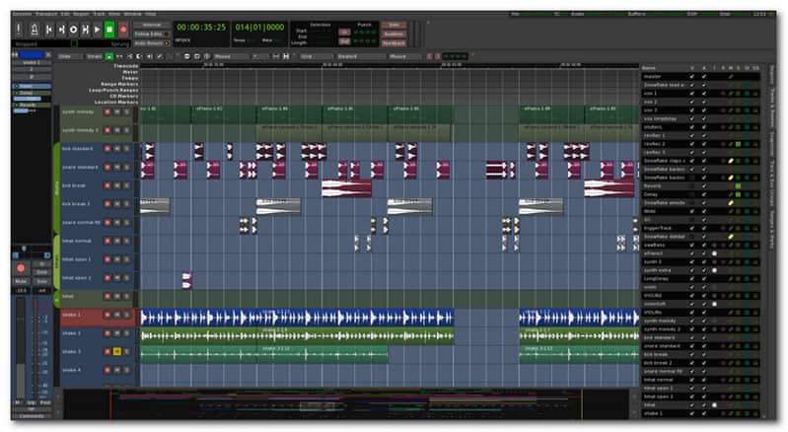Open the Track menu
The image size is (788, 432).
99,14
